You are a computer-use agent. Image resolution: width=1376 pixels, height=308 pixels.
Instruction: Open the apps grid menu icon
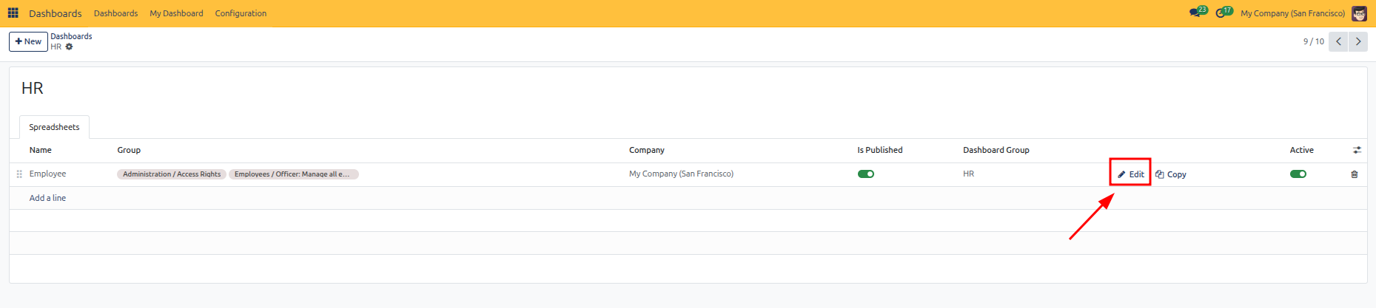coord(13,13)
